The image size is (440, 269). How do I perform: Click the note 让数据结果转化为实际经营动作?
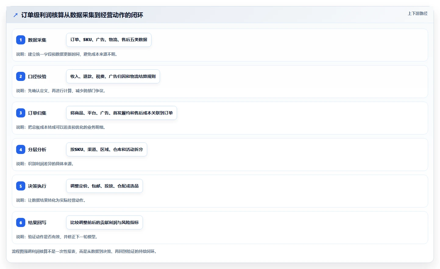coord(51,200)
